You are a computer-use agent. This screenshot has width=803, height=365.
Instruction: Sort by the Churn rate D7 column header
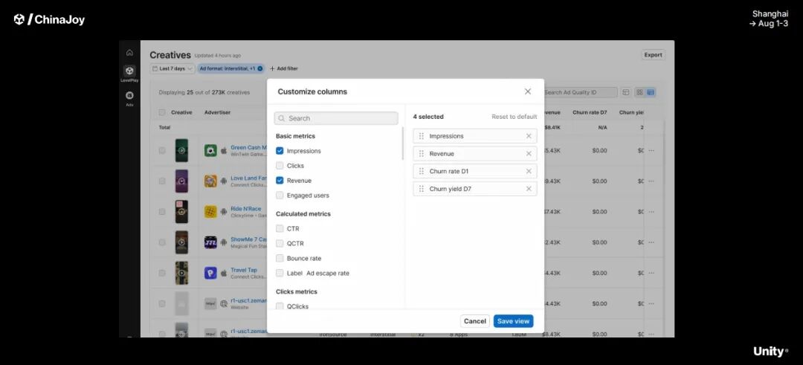[x=590, y=113]
